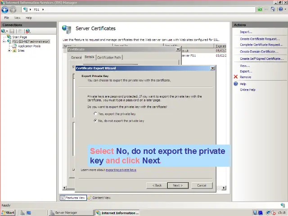Collapse the FS1 server tree node
This screenshot has width=288, height=216.
[4, 41]
